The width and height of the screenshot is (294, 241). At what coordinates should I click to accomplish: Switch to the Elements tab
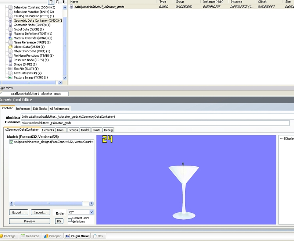(48, 130)
